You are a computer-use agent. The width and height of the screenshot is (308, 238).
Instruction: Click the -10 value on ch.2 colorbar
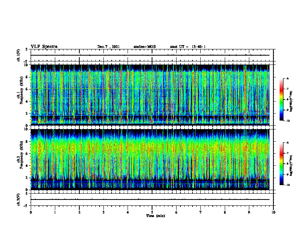click(288, 185)
